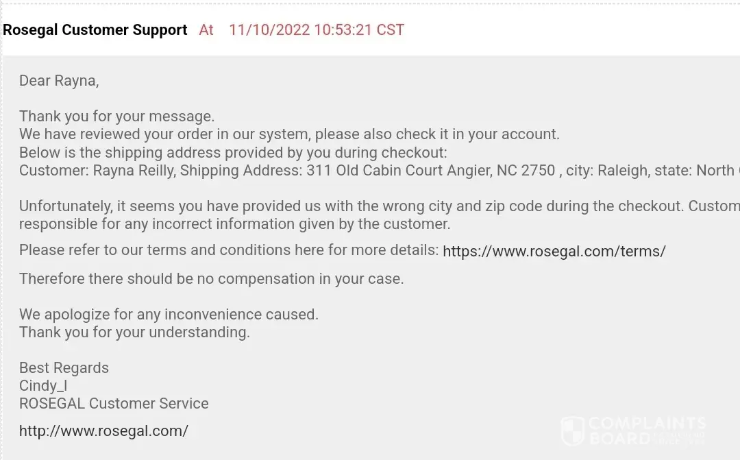Open the rosegal.com homepage link
Image resolution: width=740 pixels, height=460 pixels.
(x=103, y=431)
